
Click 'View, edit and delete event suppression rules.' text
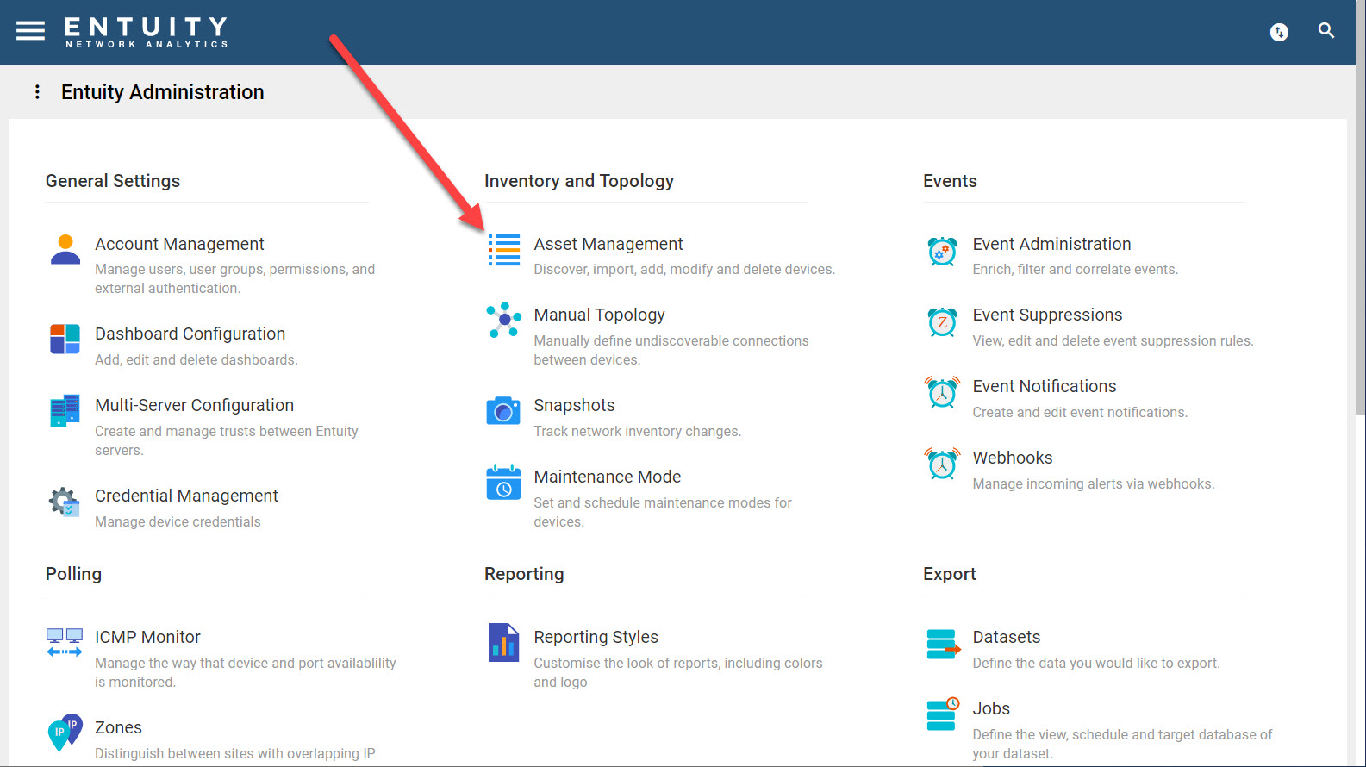(x=1113, y=340)
